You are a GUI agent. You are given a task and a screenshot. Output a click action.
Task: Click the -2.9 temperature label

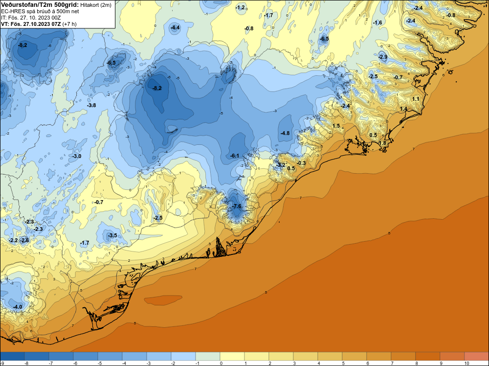pos(383,57)
